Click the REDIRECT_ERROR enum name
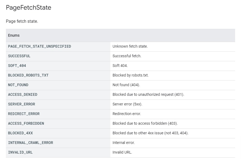The width and height of the screenshot is (241, 164). 24,114
